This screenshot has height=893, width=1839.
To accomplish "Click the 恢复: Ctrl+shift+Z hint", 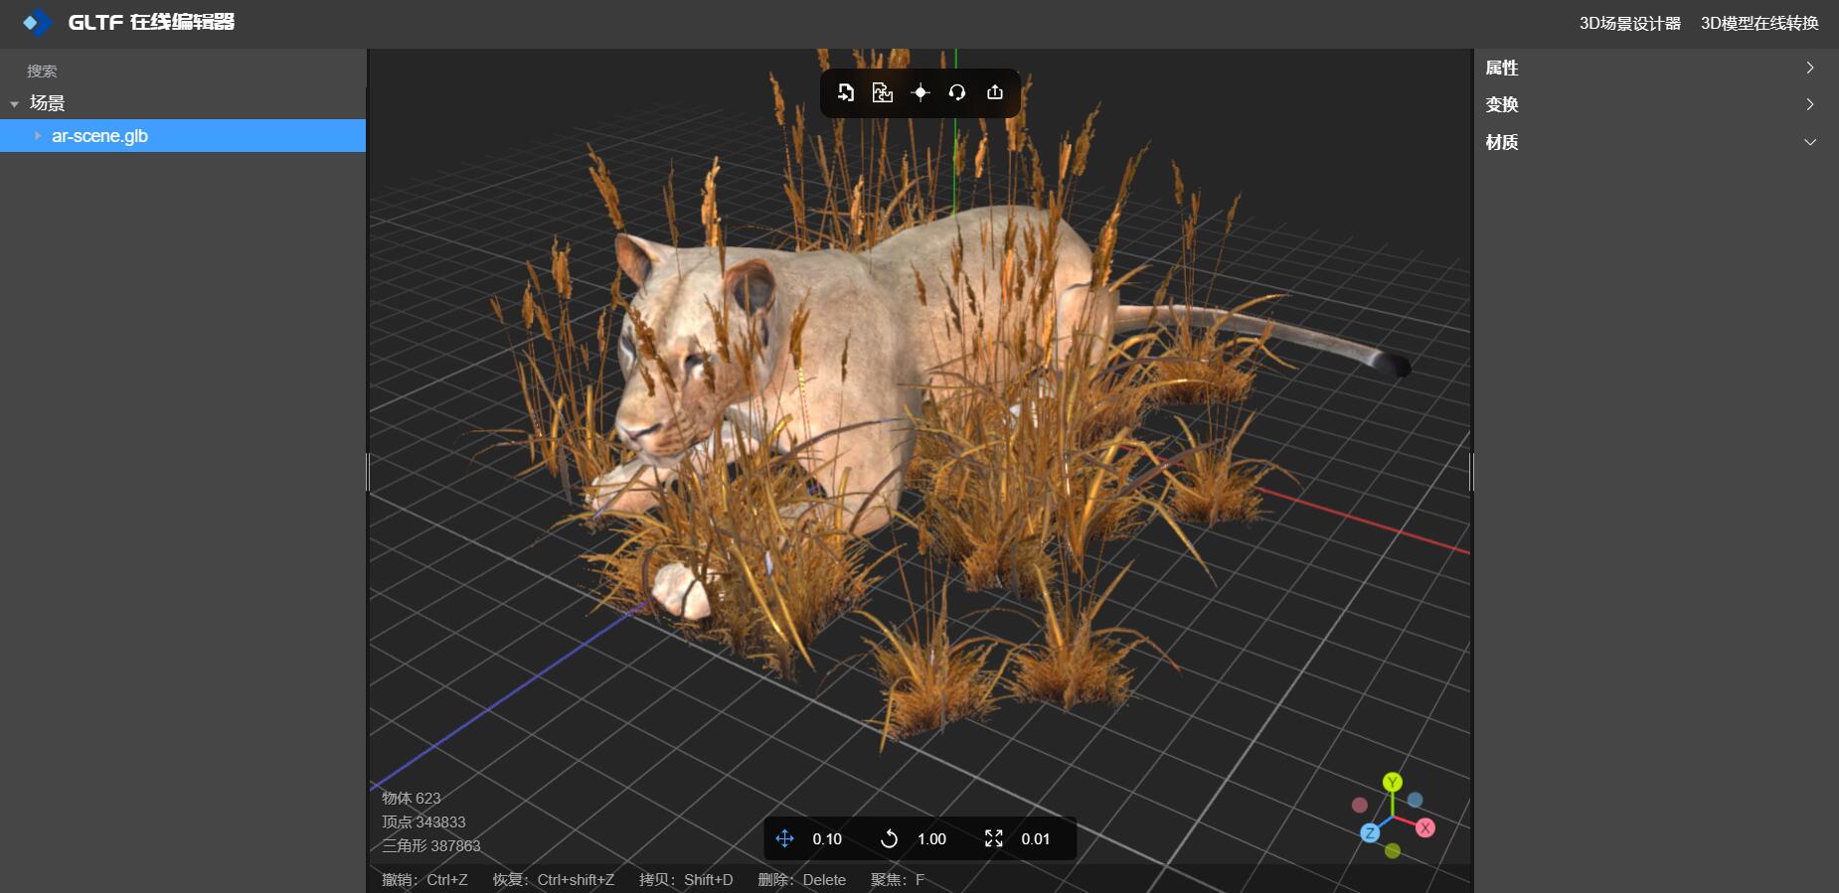I will (554, 879).
